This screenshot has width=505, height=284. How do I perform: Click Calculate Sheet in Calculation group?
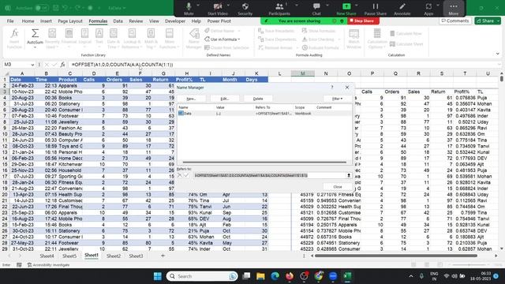tap(406, 44)
